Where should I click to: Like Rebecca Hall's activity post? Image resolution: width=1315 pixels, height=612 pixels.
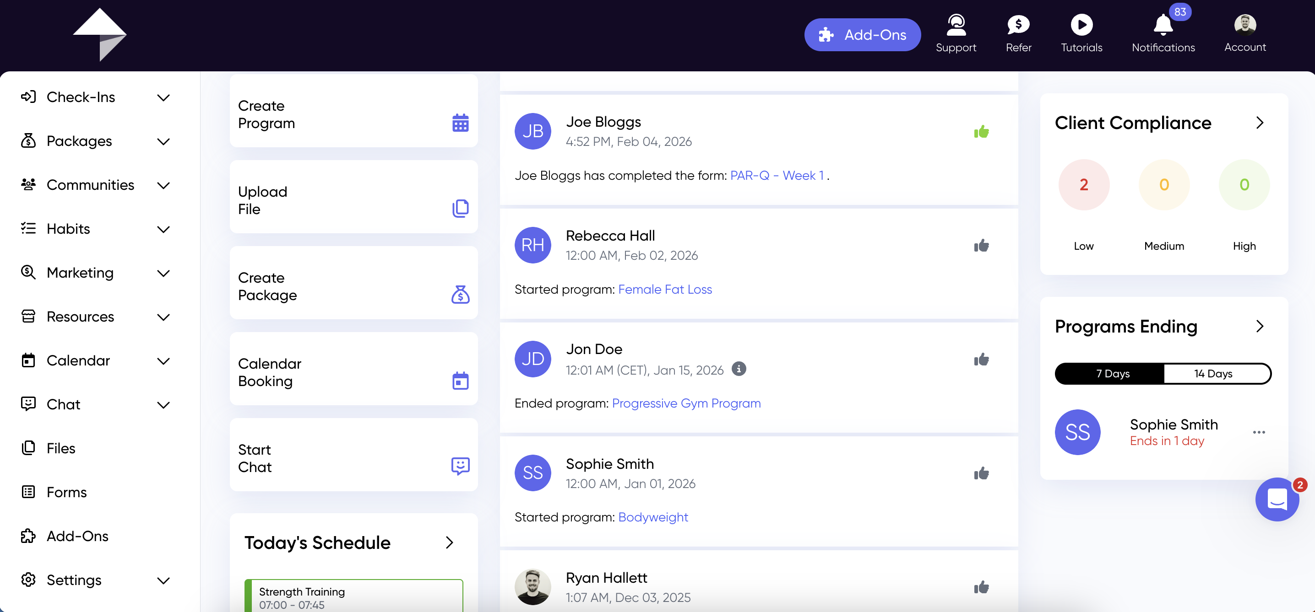tap(981, 246)
